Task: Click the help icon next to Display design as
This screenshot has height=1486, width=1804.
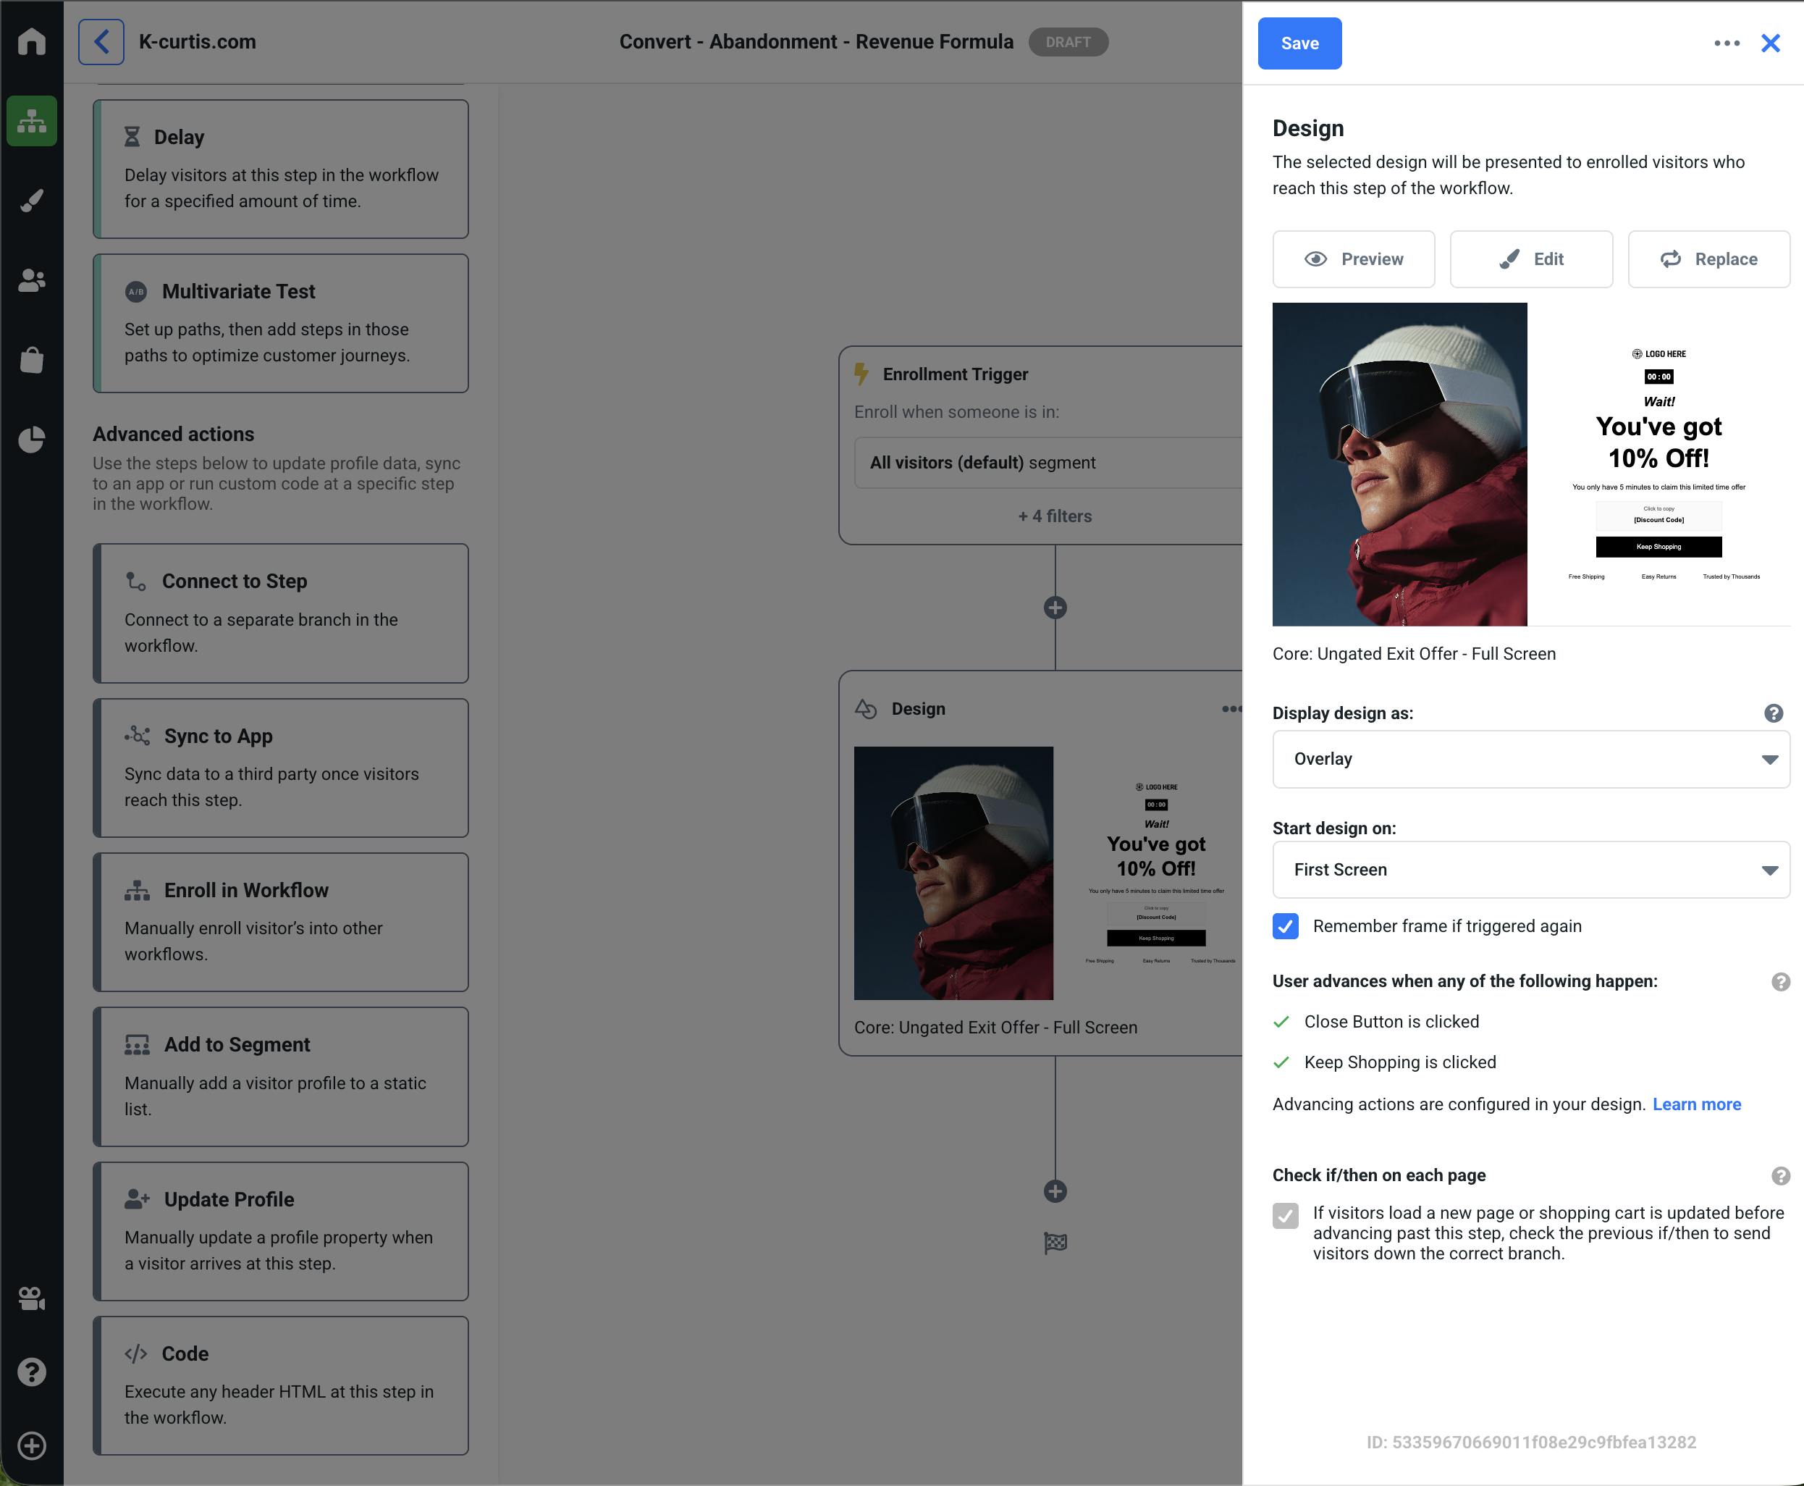Action: 1773,713
